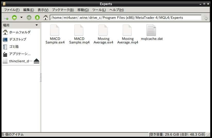
Task: Click the path address bar field
Action: point(126,18)
